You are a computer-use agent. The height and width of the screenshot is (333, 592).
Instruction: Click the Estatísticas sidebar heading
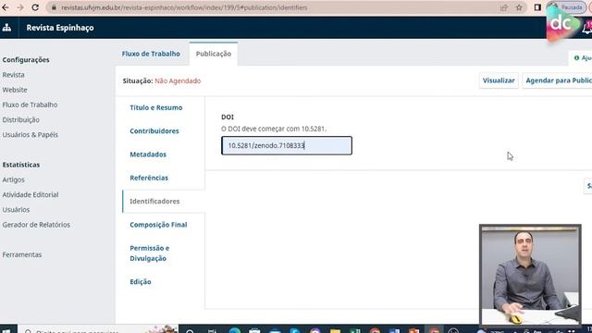click(21, 165)
